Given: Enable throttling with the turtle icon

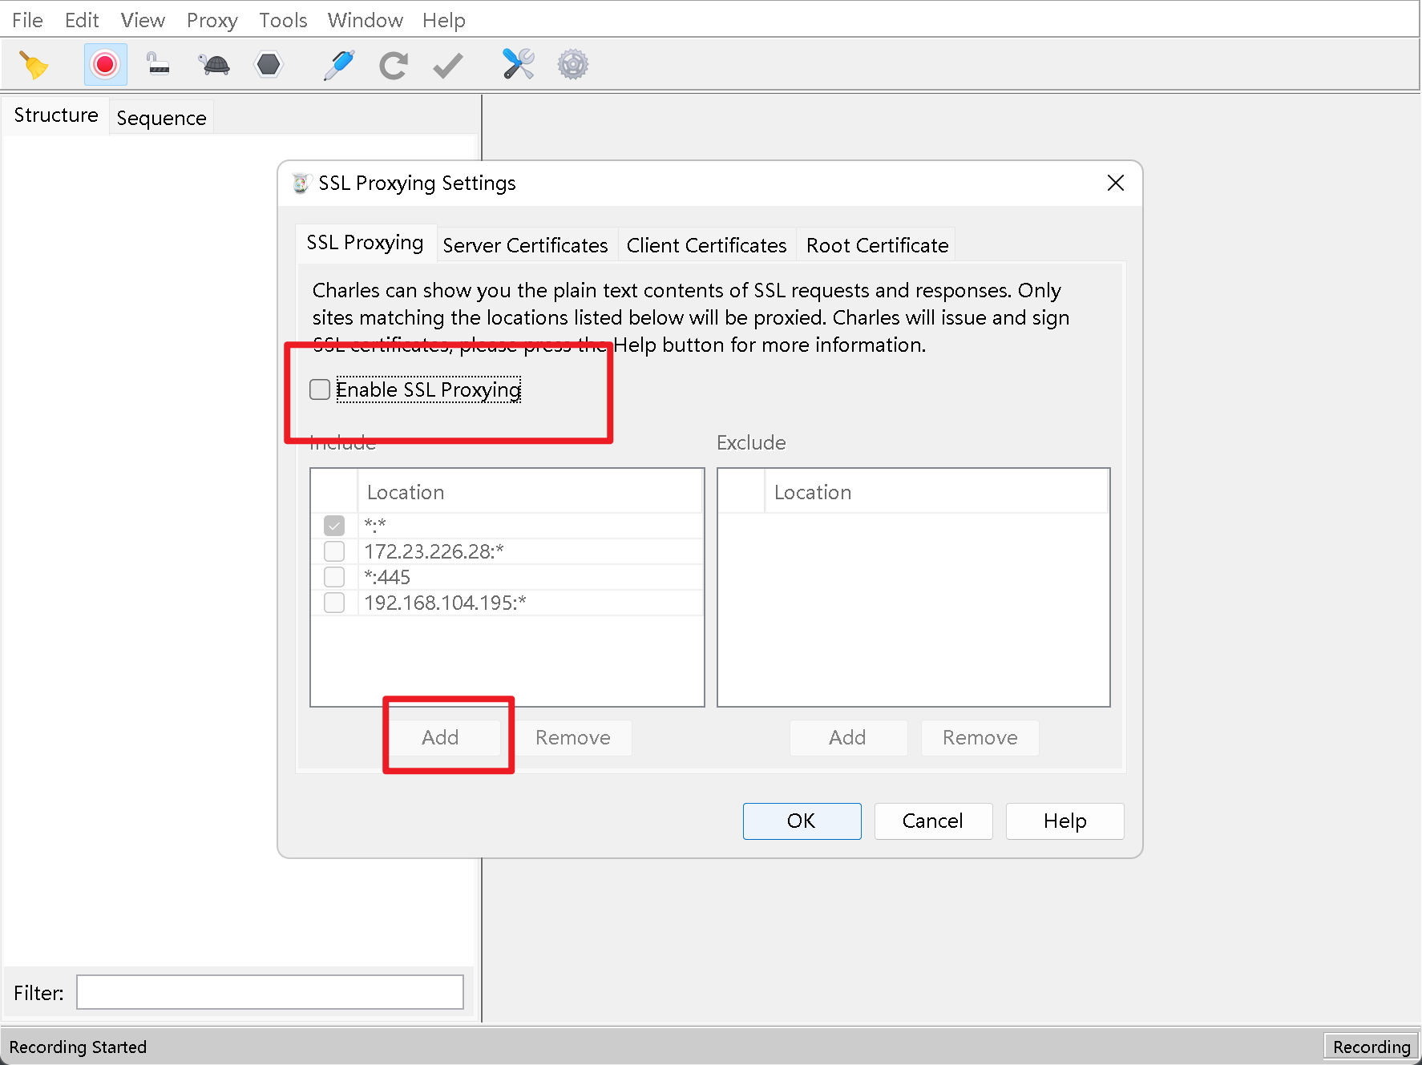Looking at the screenshot, I should click(215, 65).
